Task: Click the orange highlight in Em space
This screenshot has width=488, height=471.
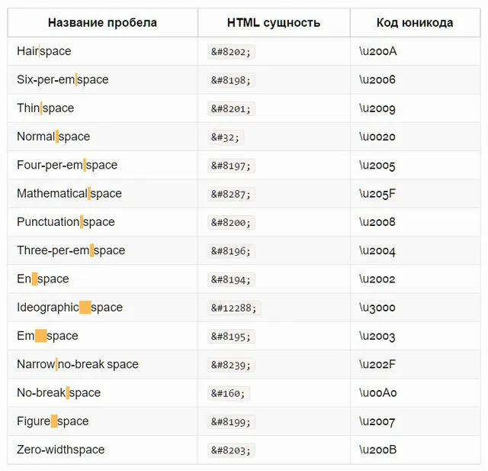Action: click(40, 336)
